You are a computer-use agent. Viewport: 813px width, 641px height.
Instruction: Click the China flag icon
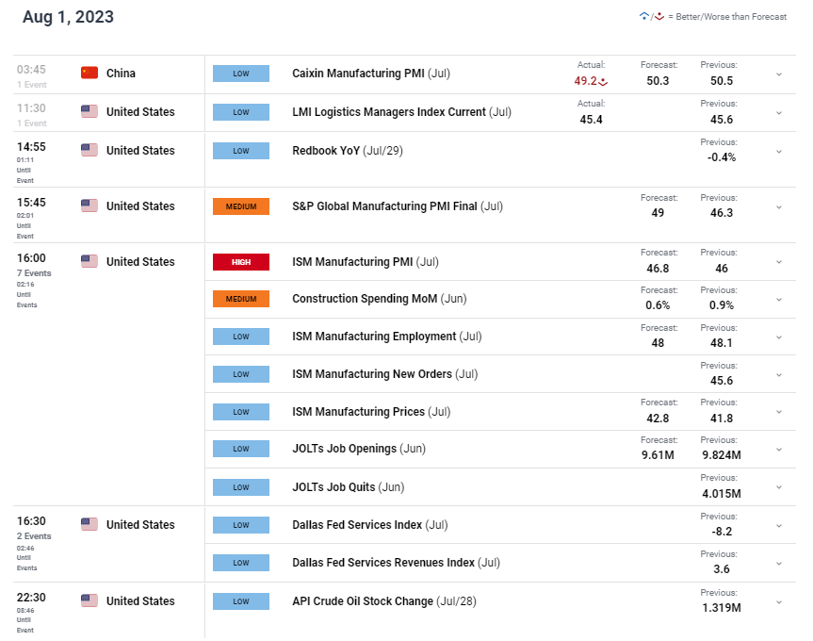(89, 73)
